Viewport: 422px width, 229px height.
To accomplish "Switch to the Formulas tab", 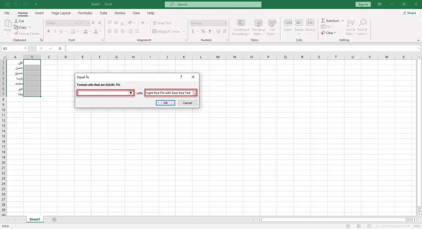I will click(x=85, y=13).
